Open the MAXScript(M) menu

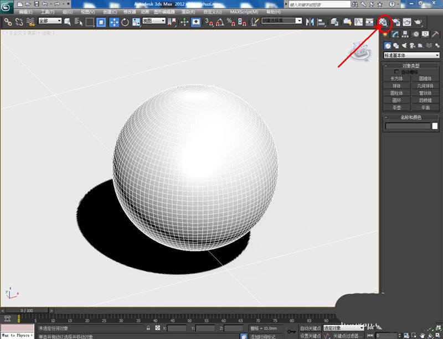point(244,11)
